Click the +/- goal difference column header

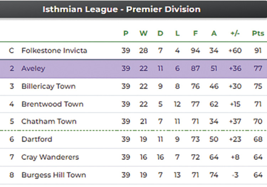pyautogui.click(x=235, y=33)
